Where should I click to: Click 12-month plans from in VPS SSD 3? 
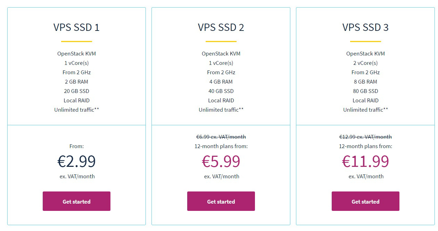(x=365, y=146)
